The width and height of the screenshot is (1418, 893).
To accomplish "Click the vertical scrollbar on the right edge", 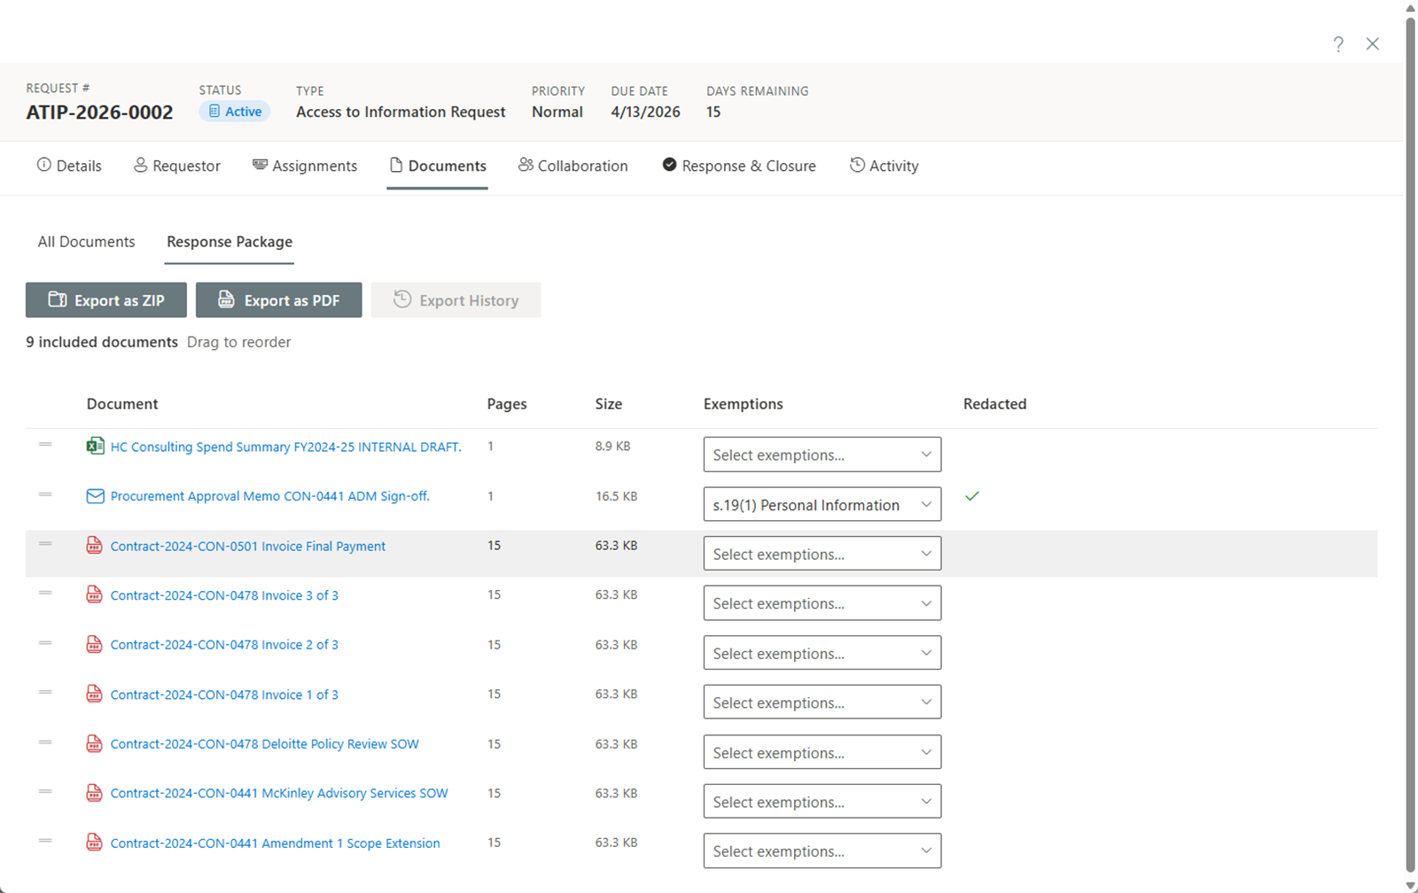I will [x=1410, y=443].
